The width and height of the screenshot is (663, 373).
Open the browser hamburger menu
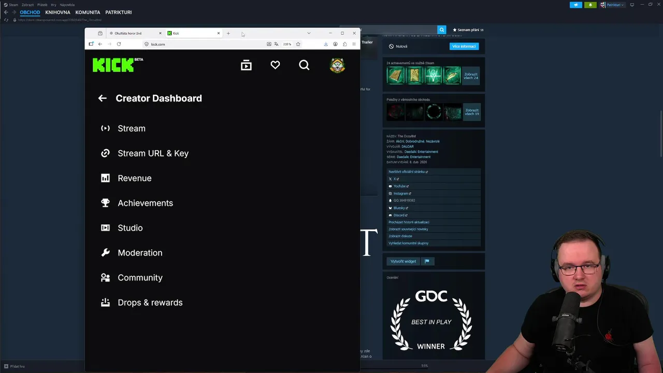tap(354, 44)
